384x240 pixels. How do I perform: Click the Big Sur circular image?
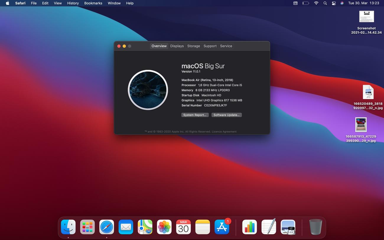tap(148, 90)
